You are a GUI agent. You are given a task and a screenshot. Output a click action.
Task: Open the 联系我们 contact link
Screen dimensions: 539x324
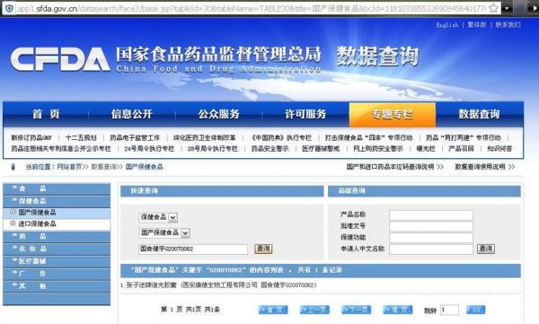tap(508, 25)
